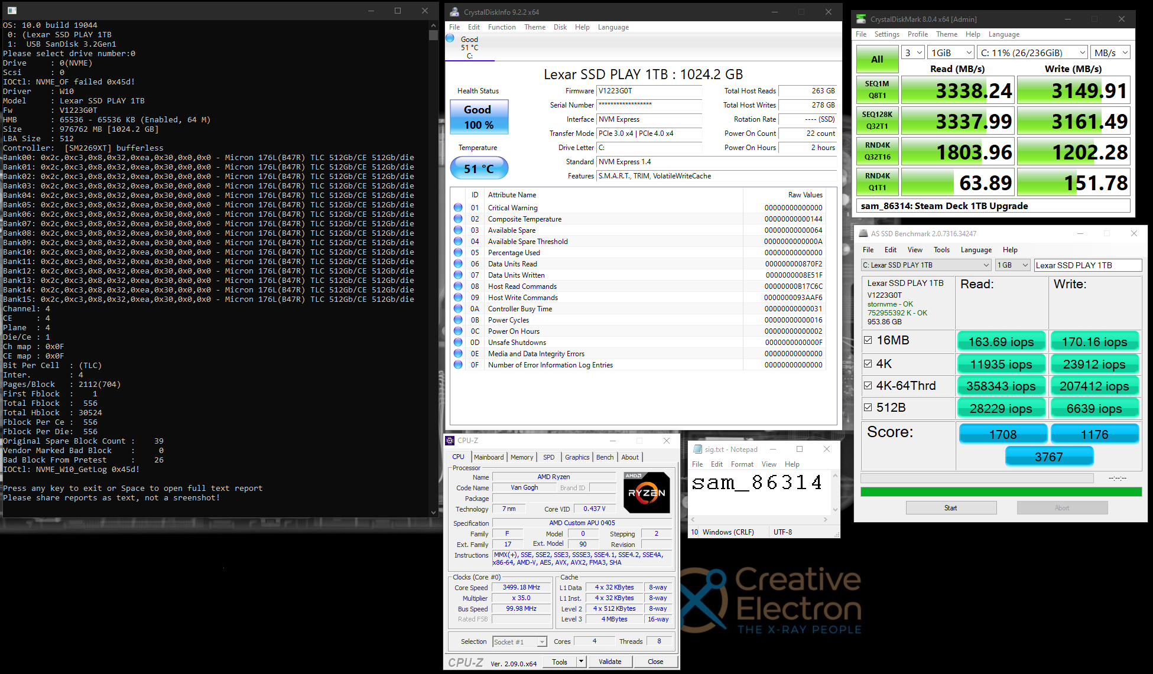Open the MB/s unit dropdown

coord(1110,53)
